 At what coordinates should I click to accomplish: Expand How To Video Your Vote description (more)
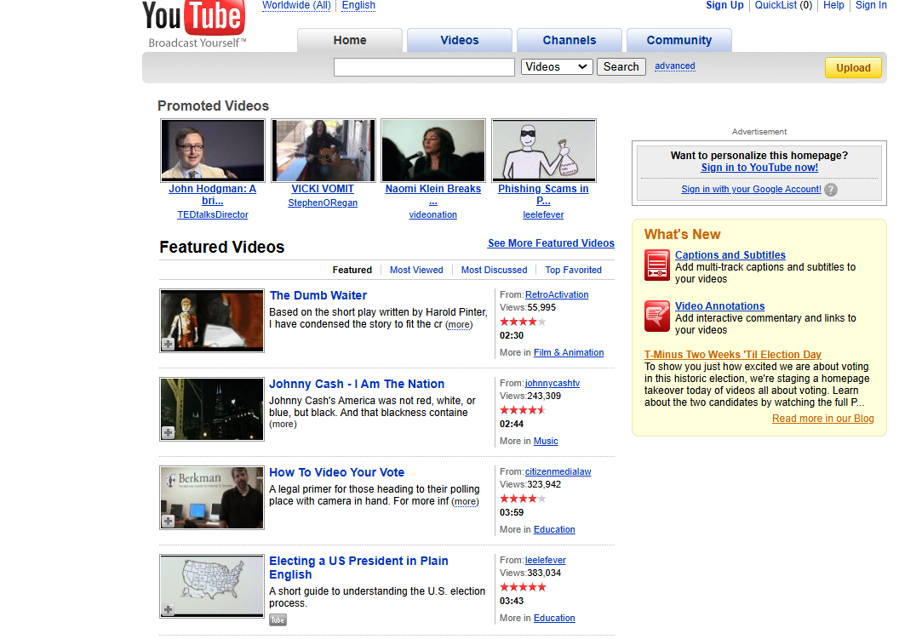(x=465, y=502)
